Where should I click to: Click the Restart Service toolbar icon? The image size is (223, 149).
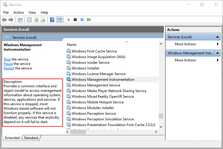pyautogui.click(x=89, y=20)
